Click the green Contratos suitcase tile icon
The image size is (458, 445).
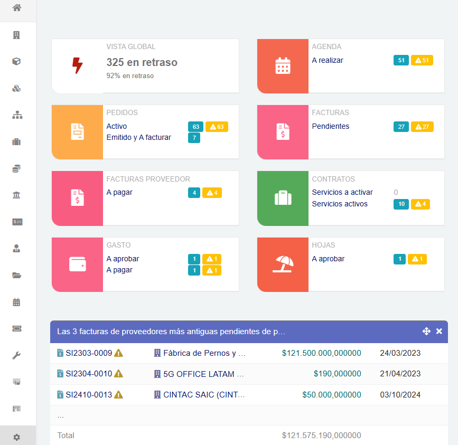pos(283,198)
